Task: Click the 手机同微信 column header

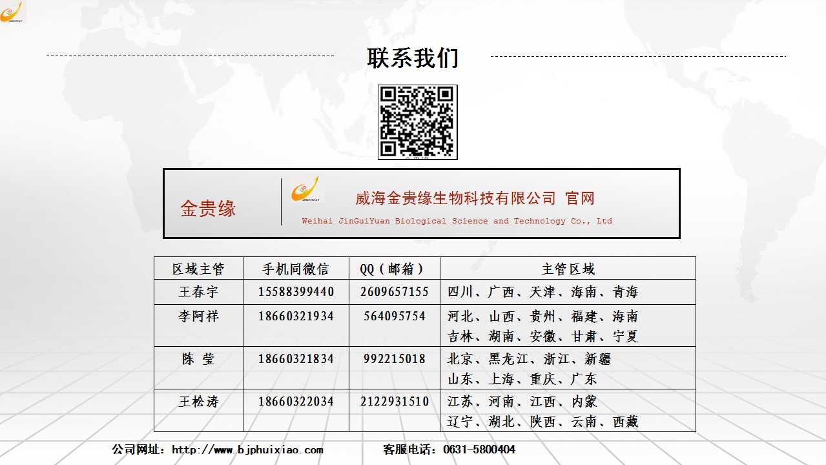Action: pos(296,269)
